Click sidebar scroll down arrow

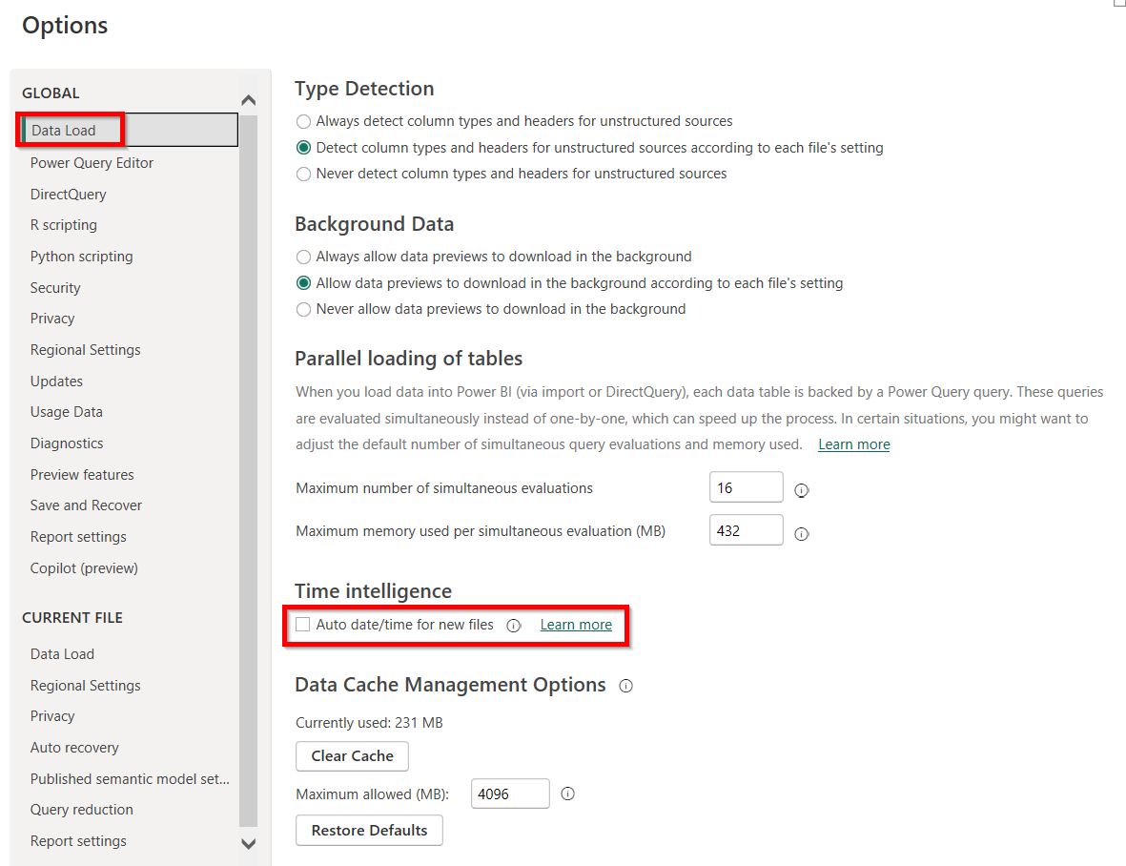pos(249,844)
